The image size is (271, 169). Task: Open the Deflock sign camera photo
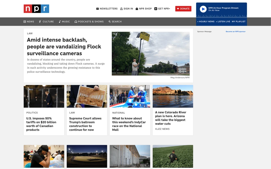tap(151, 54)
